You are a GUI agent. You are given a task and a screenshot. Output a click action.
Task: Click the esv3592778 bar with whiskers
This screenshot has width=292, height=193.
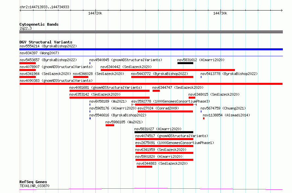[164, 105]
